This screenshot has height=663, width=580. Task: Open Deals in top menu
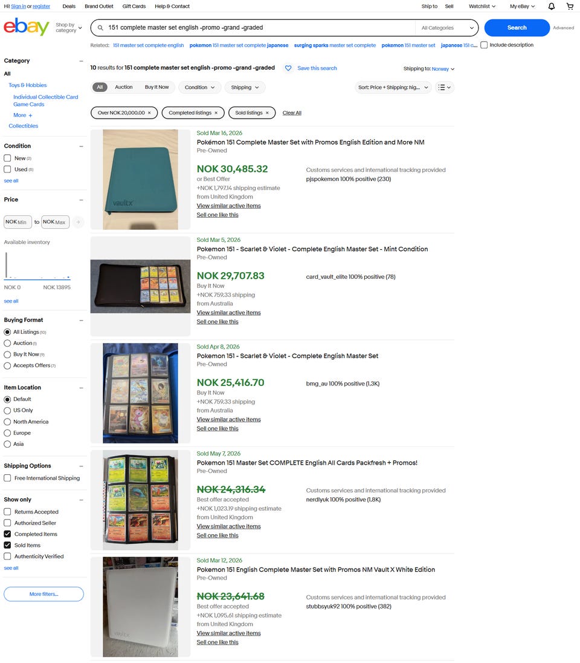click(69, 6)
